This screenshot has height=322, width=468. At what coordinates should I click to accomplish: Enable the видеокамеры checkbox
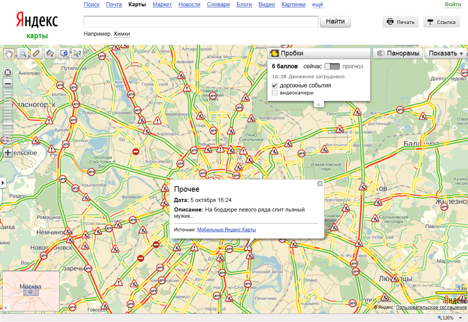coord(275,93)
